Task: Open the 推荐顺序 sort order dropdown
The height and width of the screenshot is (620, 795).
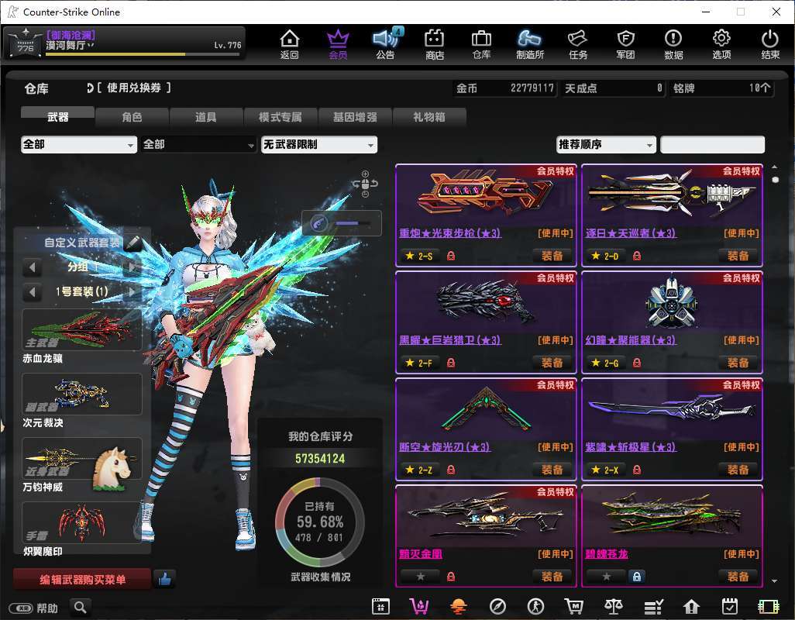Action: pyautogui.click(x=606, y=145)
